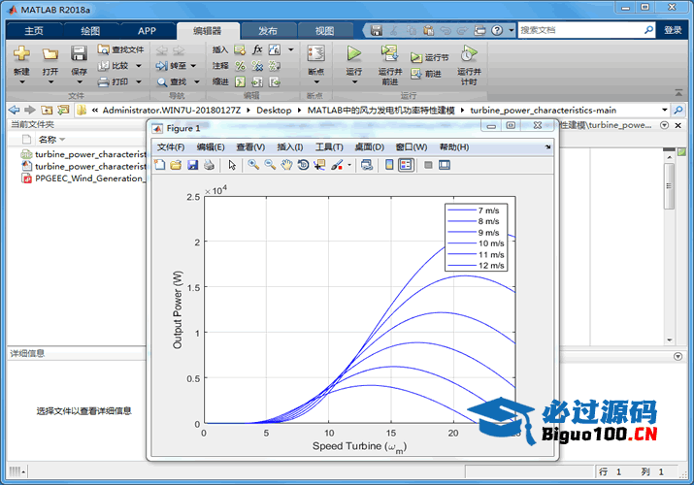This screenshot has width=694, height=485.
Task: Switch to the 发布 (Publish) tab
Action: (x=268, y=30)
